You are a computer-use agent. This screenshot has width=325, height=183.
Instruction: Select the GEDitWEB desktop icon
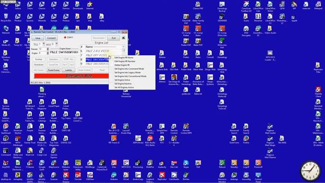click(x=222, y=18)
